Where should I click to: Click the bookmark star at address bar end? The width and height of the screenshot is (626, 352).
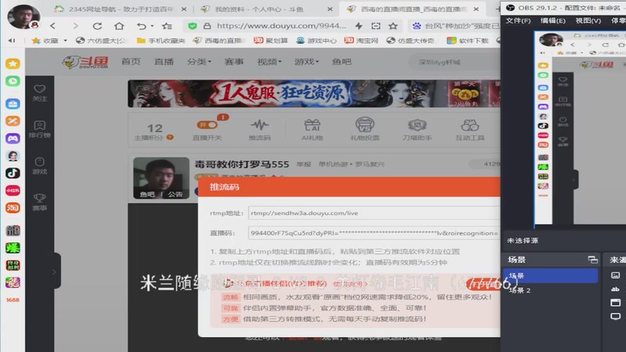(394, 26)
